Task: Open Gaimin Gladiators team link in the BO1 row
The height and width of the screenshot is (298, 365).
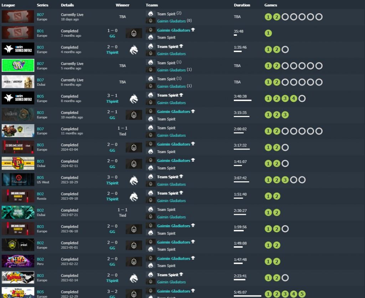Action: 173,30
